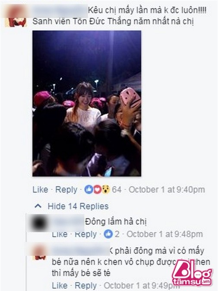
Task: Open the October 1 at 9:48pm timestamp
Action: pos(164,234)
